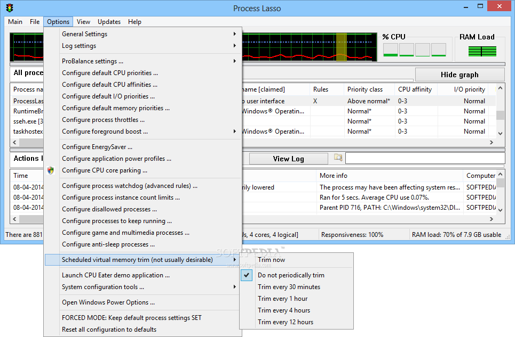The width and height of the screenshot is (515, 337).
Task: Expand System configuration tools submenu
Action: (x=143, y=287)
